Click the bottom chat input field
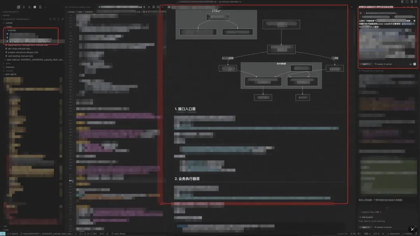 point(385,221)
